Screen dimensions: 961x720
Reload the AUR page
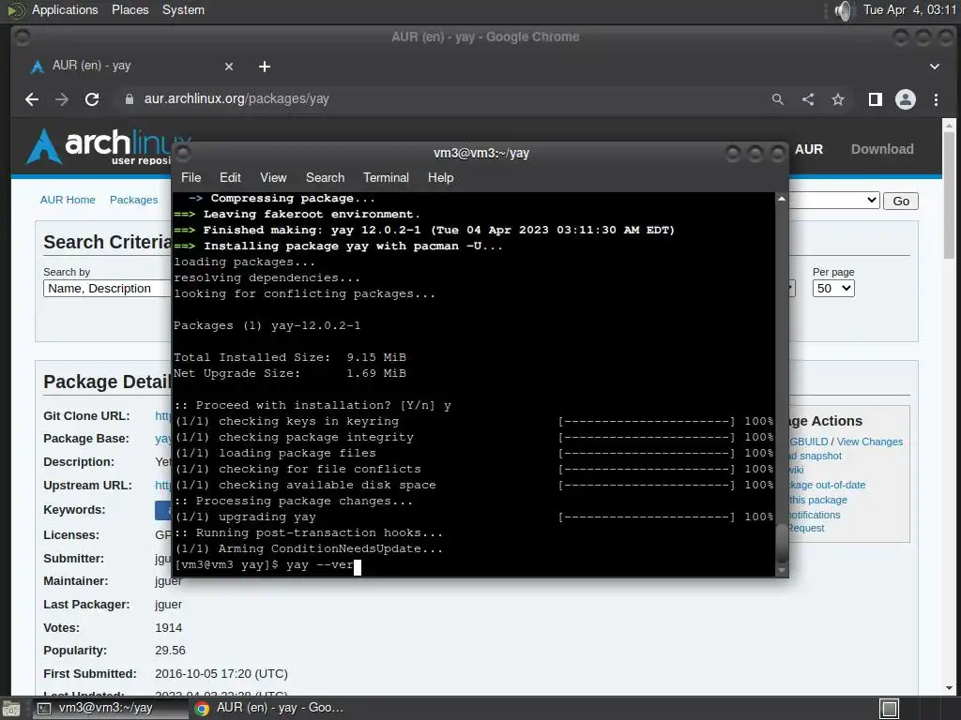coord(92,99)
